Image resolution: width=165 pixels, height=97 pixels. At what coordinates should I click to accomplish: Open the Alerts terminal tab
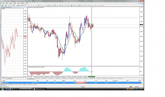pyautogui.click(x=21, y=85)
